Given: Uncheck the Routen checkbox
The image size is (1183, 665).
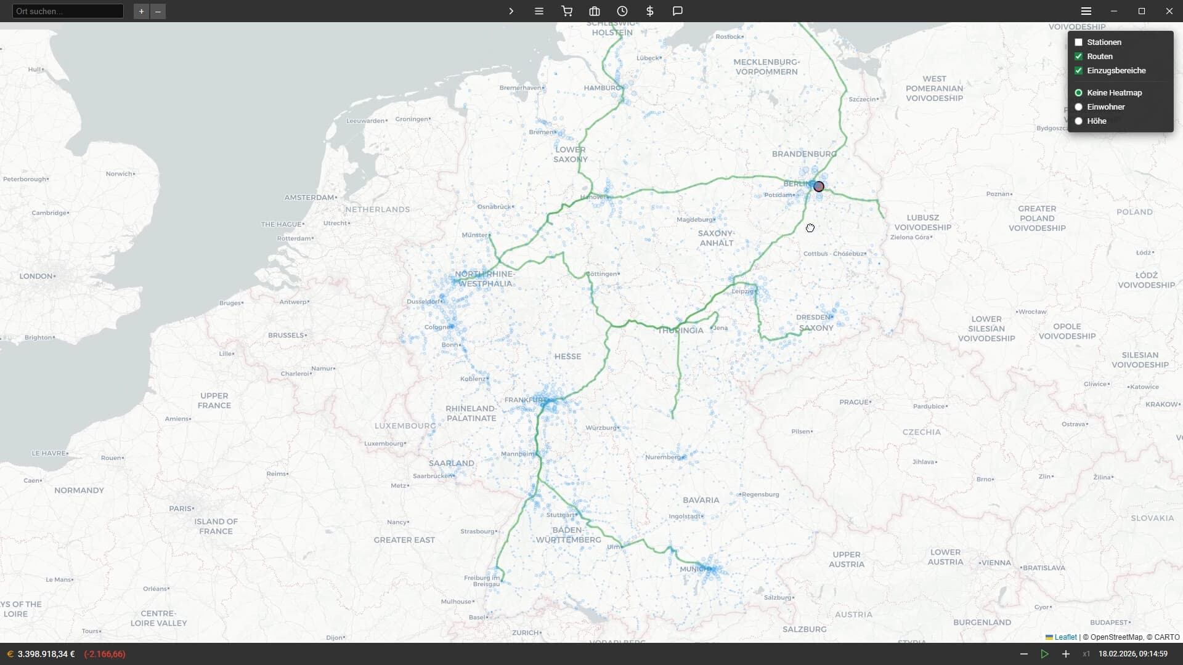Looking at the screenshot, I should (x=1078, y=57).
